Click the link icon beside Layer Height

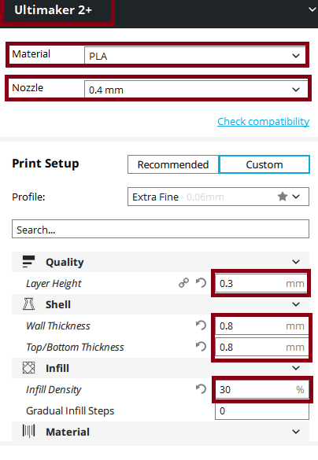tap(184, 283)
